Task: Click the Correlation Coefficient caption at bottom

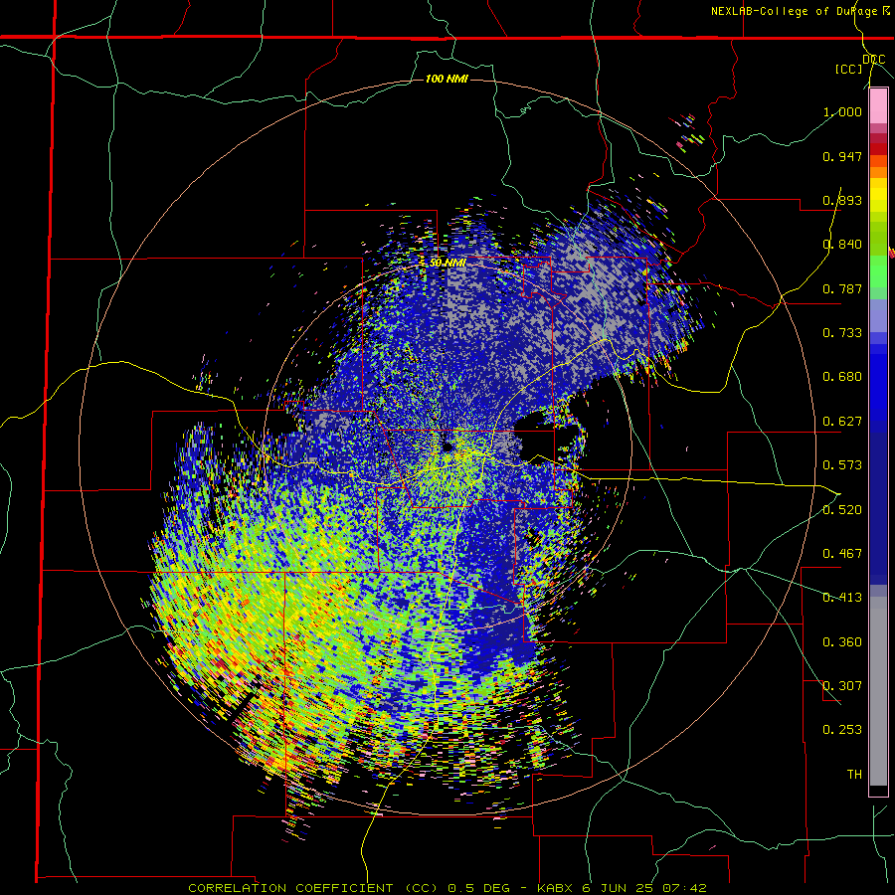Action: pos(447,888)
